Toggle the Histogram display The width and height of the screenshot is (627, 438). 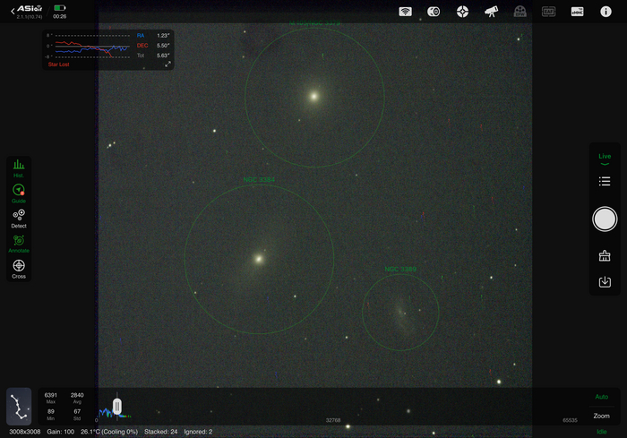click(19, 167)
